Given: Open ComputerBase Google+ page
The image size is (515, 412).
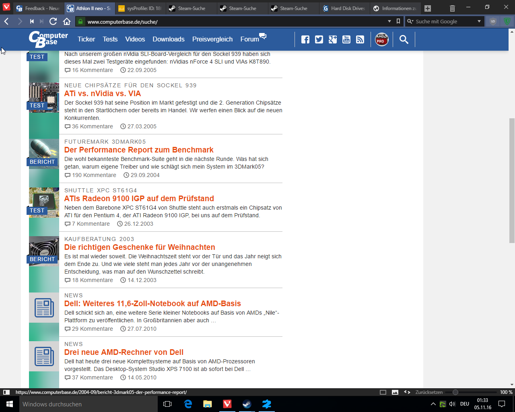Looking at the screenshot, I should (333, 39).
